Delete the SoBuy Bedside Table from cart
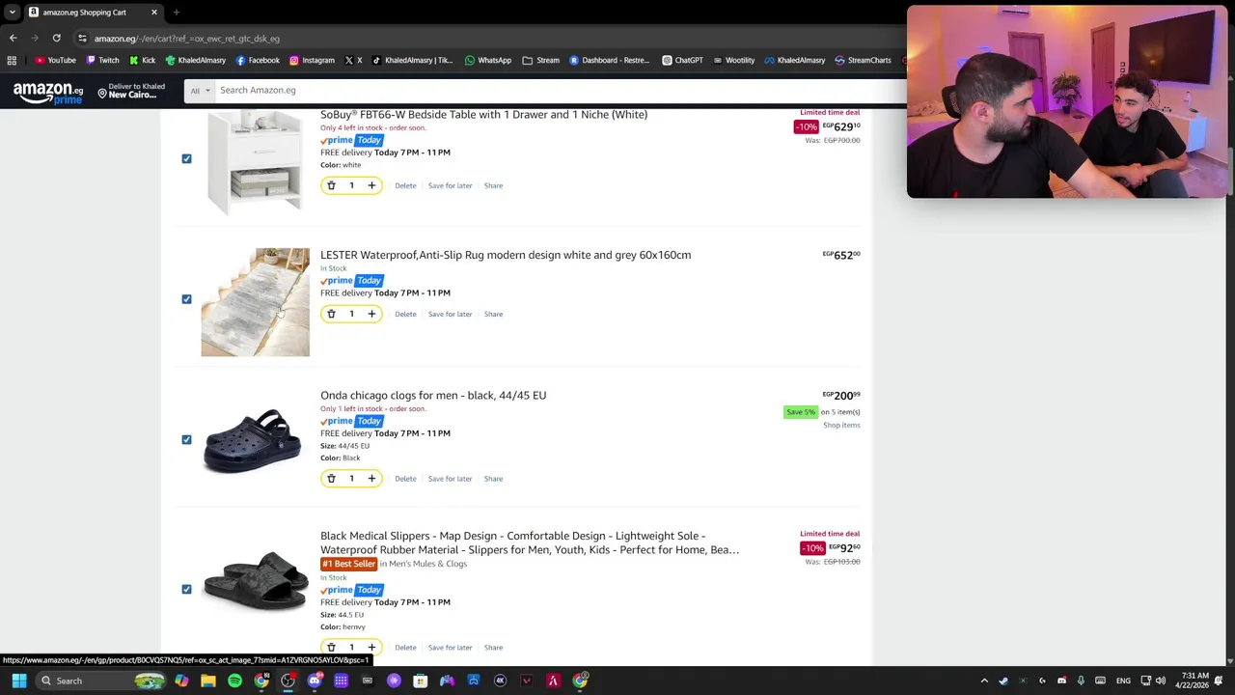 pos(405,185)
